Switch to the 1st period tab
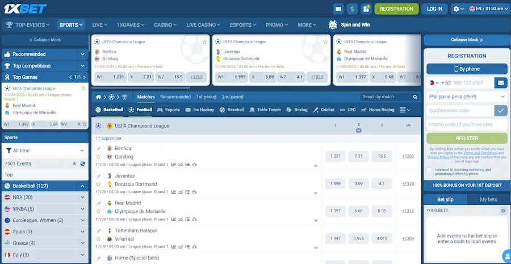511x264 pixels. [206, 97]
